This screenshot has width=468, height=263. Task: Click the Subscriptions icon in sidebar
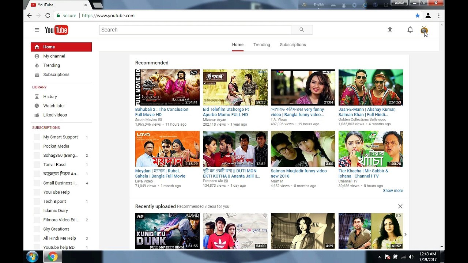37,75
